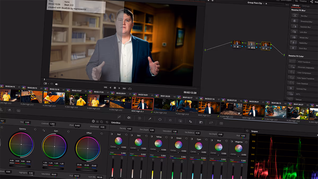Open the Power Window palette
The height and width of the screenshot is (179, 318).
pyautogui.click(x=160, y=121)
